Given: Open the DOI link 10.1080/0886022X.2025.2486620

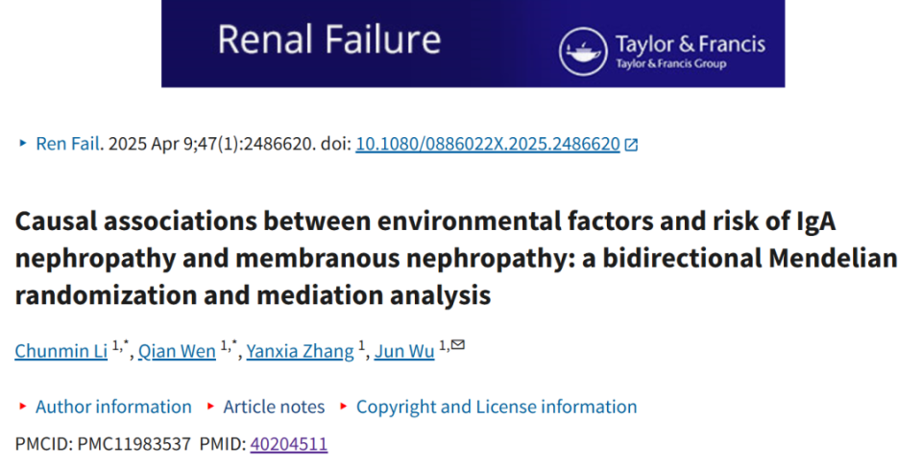Looking at the screenshot, I should [488, 144].
